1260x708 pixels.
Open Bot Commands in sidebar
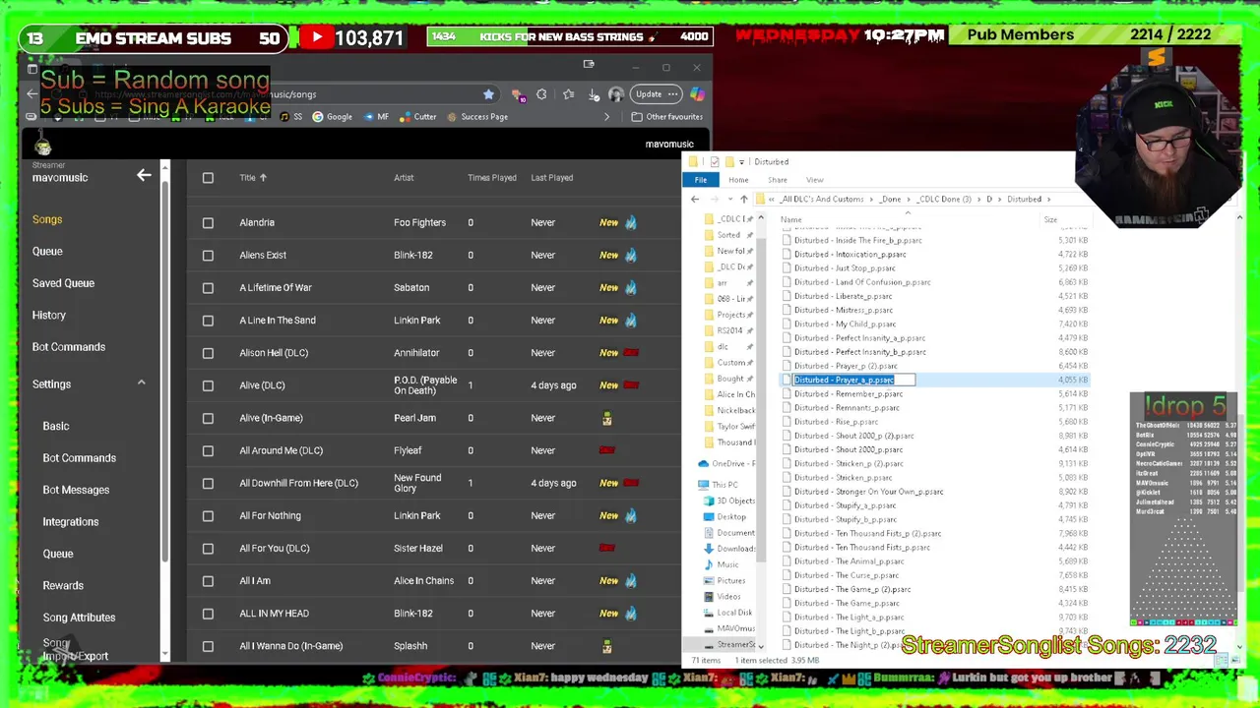point(68,347)
